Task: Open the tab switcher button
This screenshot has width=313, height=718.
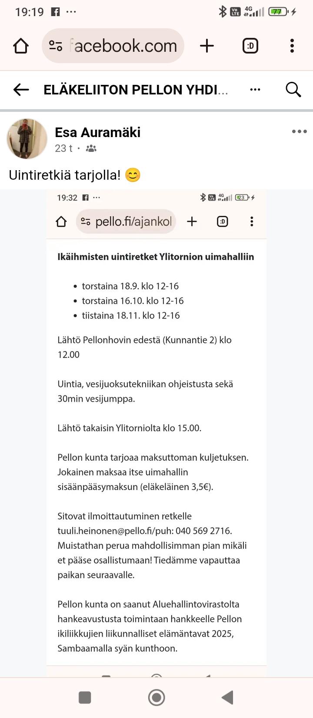Action: 250,46
